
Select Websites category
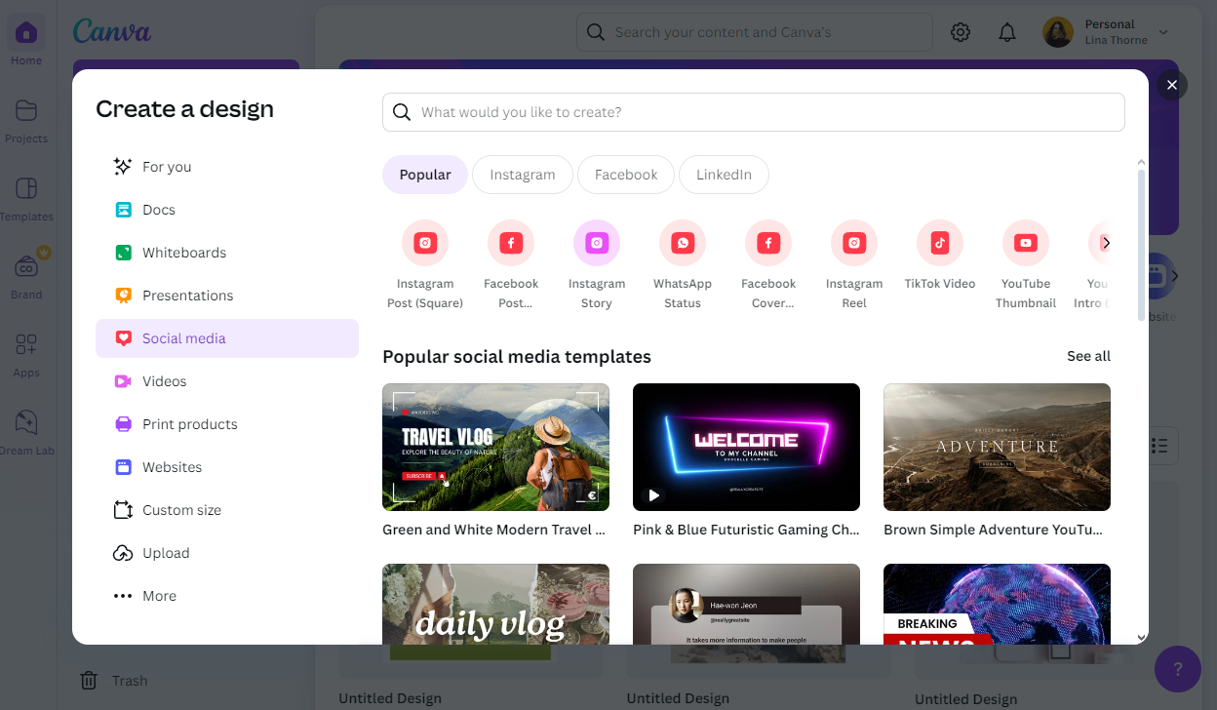[x=226, y=467]
